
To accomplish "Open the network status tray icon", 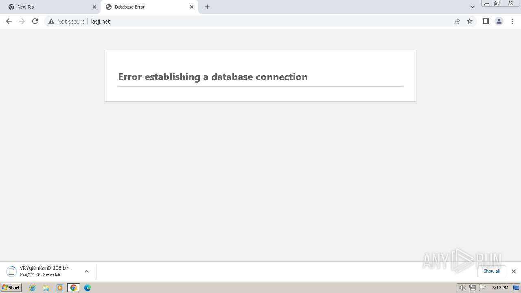I will 473,288.
